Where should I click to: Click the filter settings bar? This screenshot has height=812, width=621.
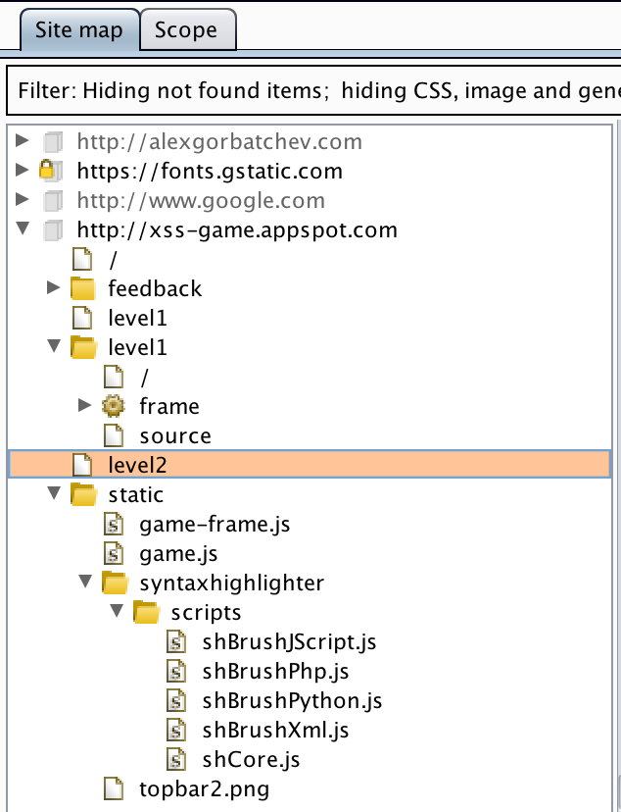point(313,91)
